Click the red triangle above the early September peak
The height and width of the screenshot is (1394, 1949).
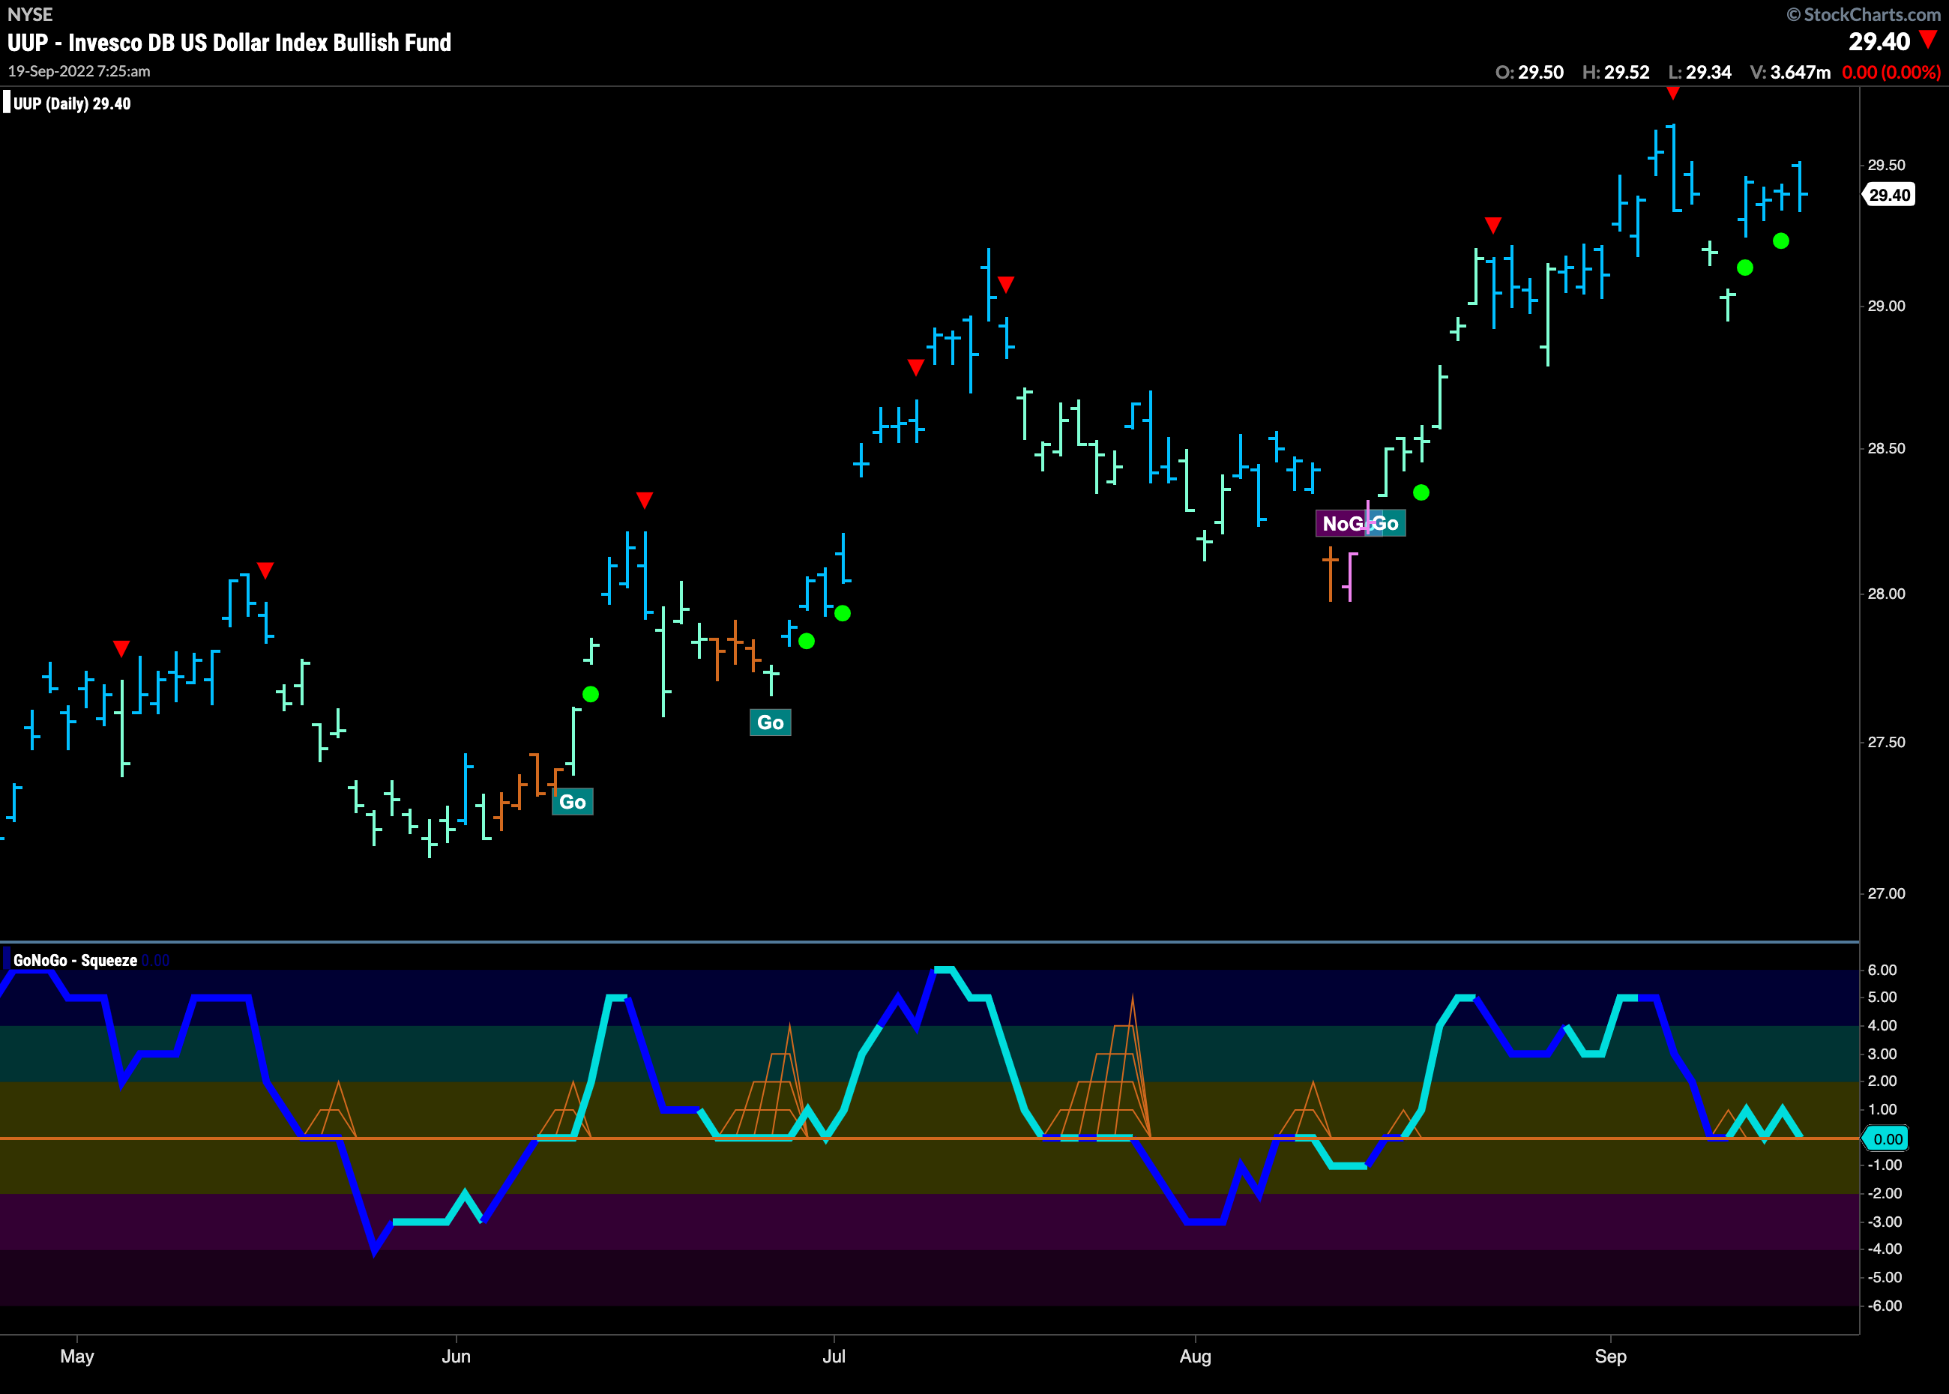(x=1672, y=93)
